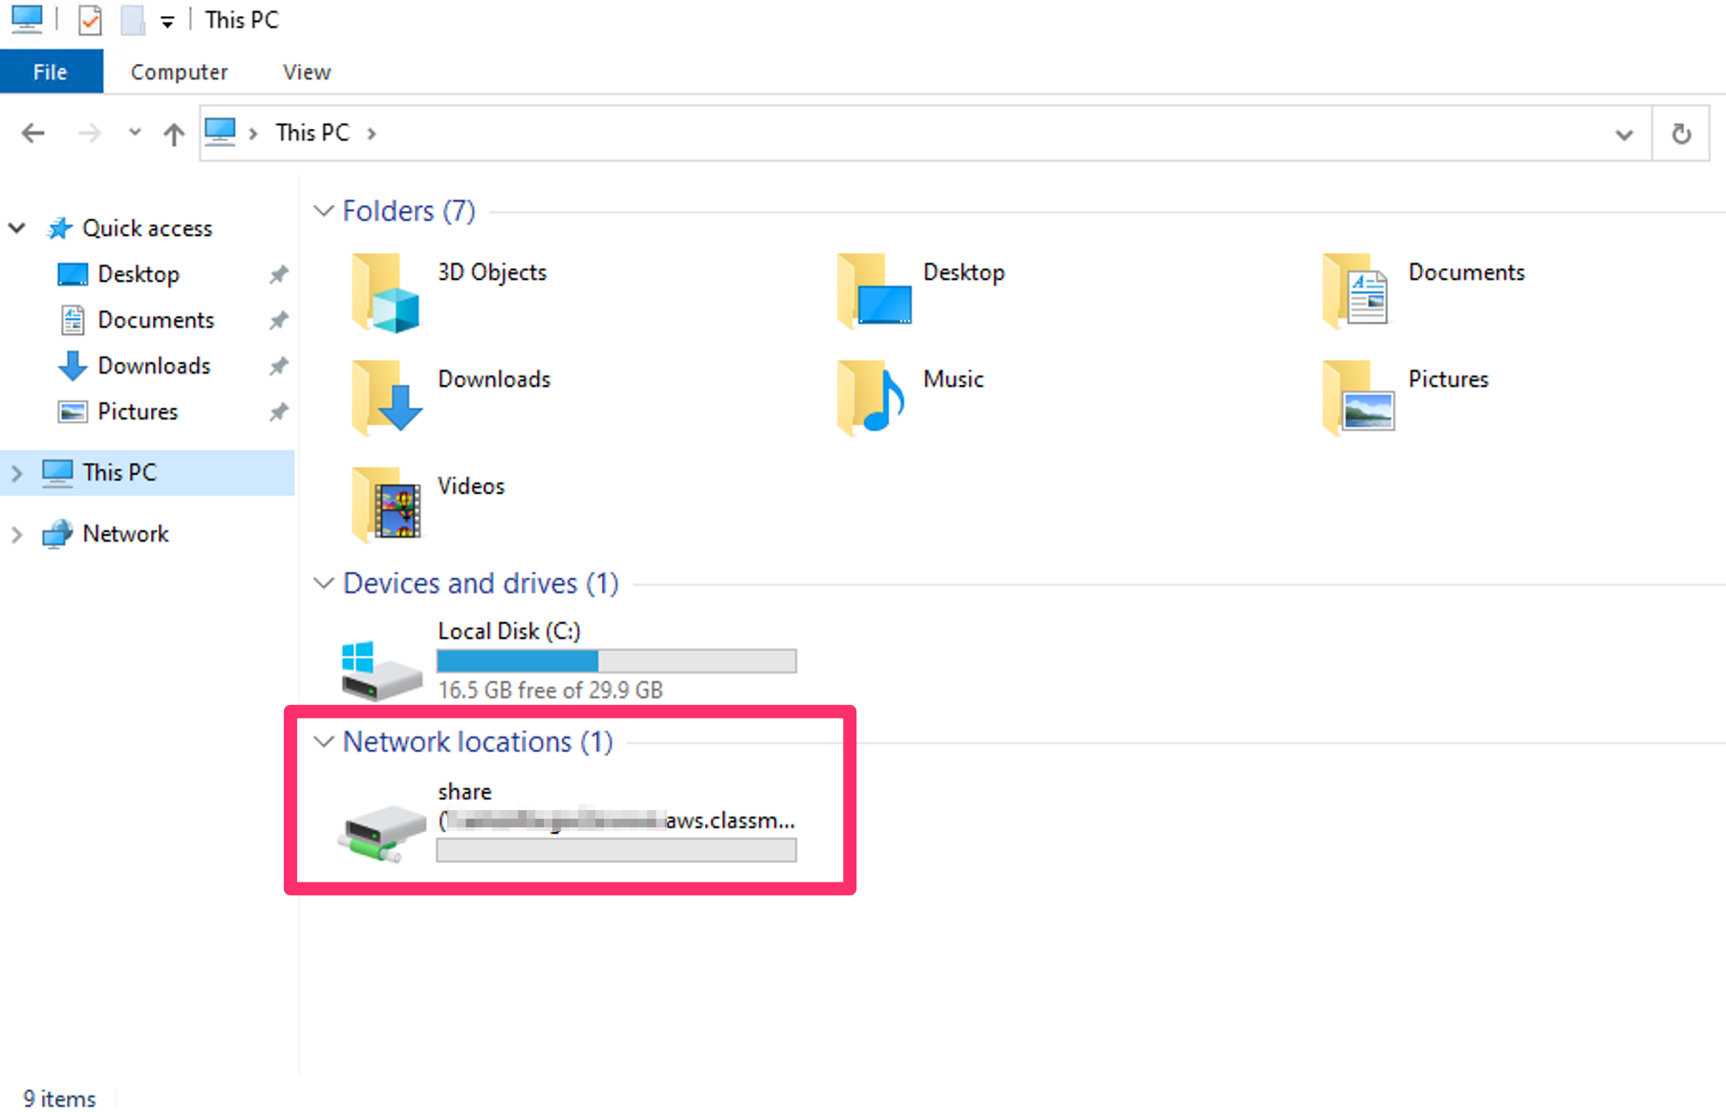Open previous locations with the address bar dropdown
Screen dimensions: 1726x1112
[x=1625, y=134]
